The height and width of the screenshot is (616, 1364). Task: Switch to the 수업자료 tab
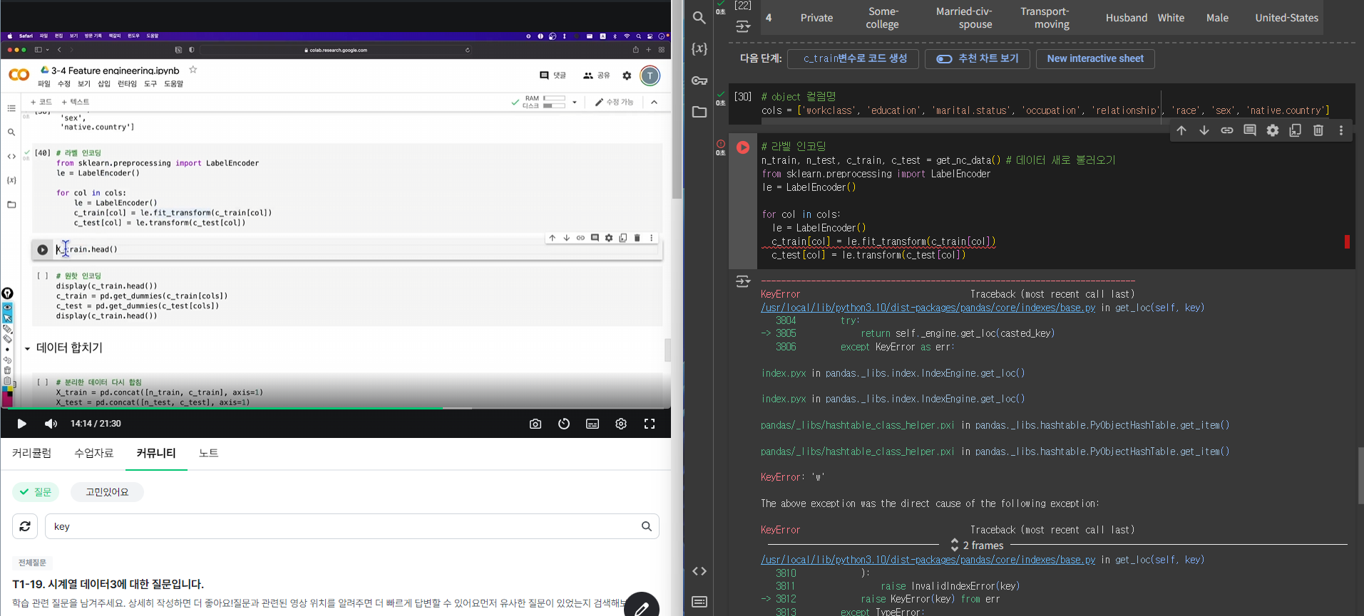click(x=94, y=453)
